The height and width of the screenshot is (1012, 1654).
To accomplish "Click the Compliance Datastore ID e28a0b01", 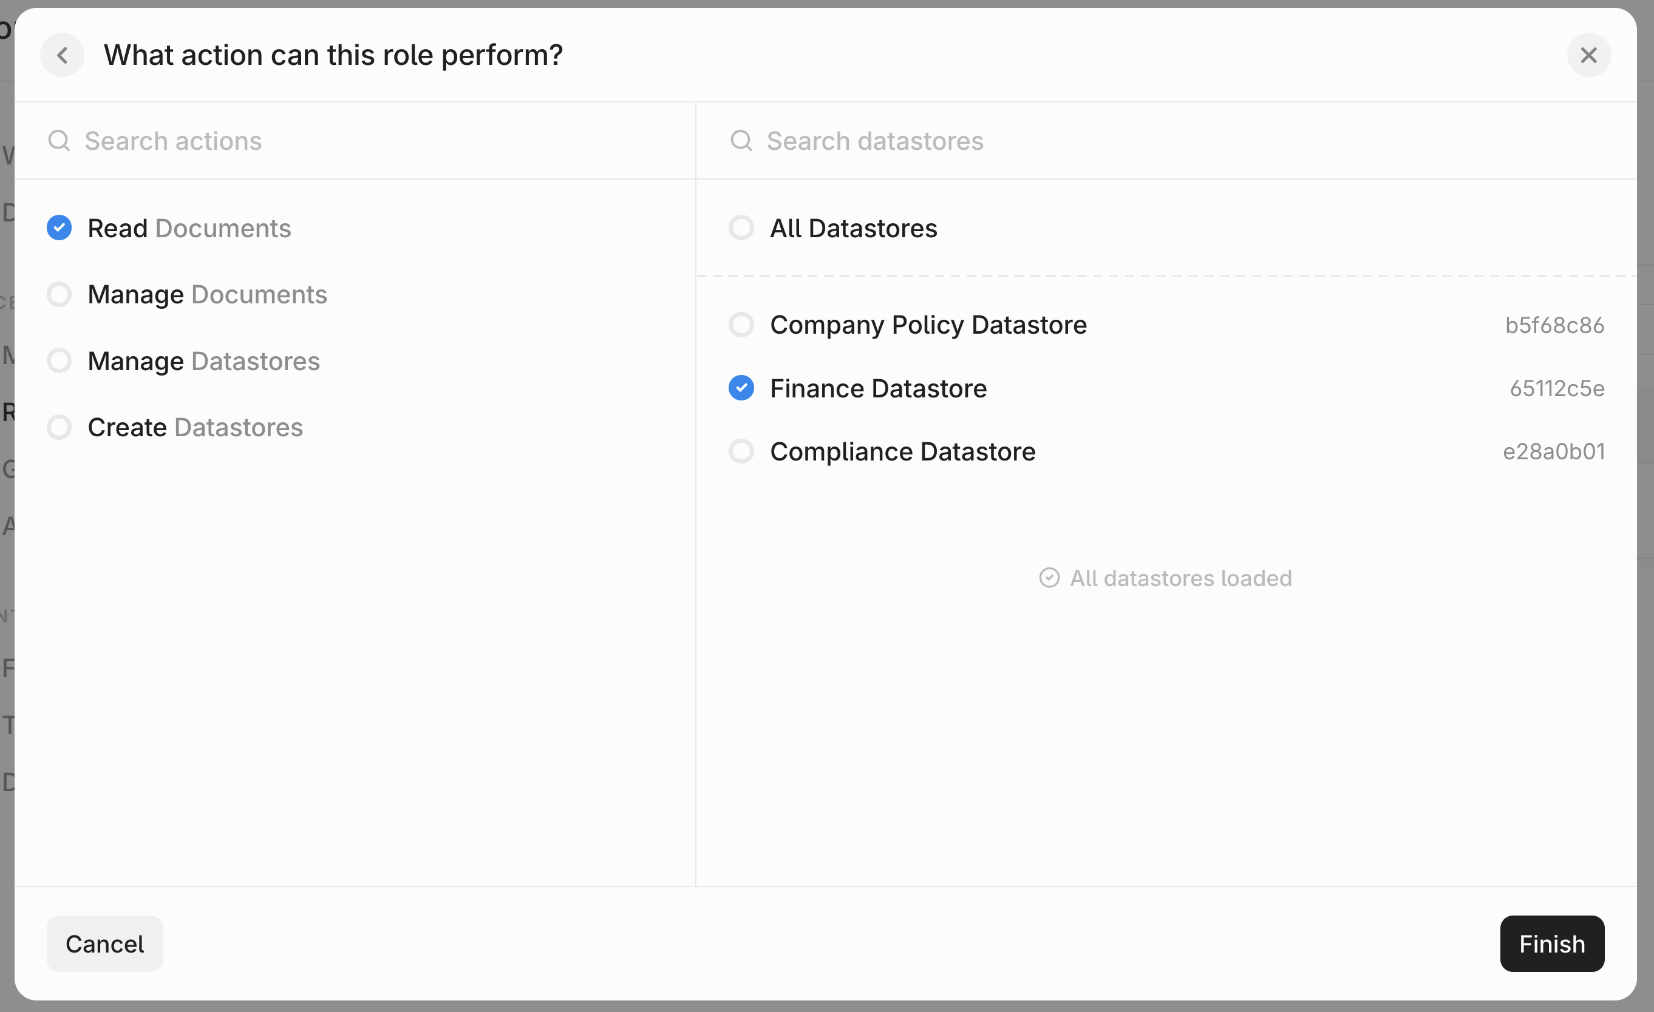I will pos(1553,451).
